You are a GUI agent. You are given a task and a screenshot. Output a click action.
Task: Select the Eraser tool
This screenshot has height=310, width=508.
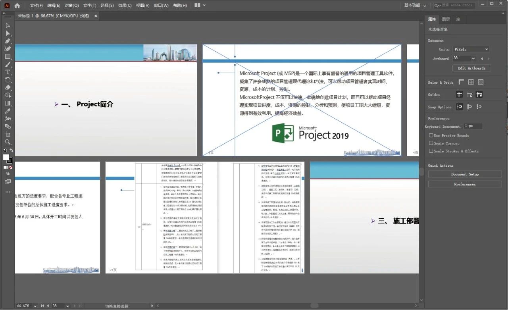(8, 87)
